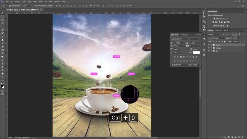Select the Hand tool
The height and width of the screenshot is (139, 247).
pyautogui.click(x=2, y=73)
